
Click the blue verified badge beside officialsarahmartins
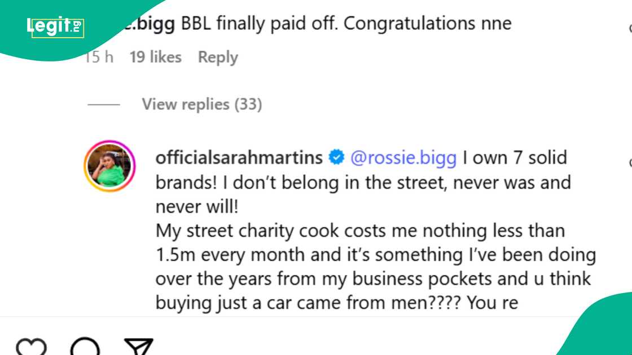[336, 158]
